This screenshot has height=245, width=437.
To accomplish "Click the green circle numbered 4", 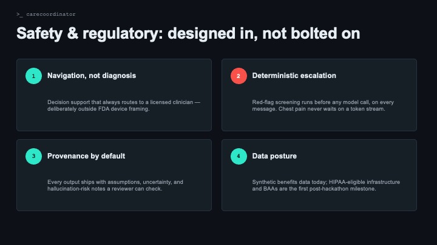I will click(x=239, y=156).
